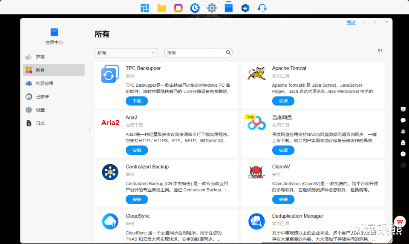Show 已安装 installed apps
Viewport: 409px width, 244px height.
pyautogui.click(x=54, y=96)
